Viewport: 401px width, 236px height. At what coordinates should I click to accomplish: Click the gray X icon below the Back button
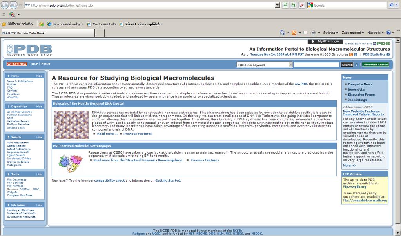pyautogui.click(x=4, y=15)
